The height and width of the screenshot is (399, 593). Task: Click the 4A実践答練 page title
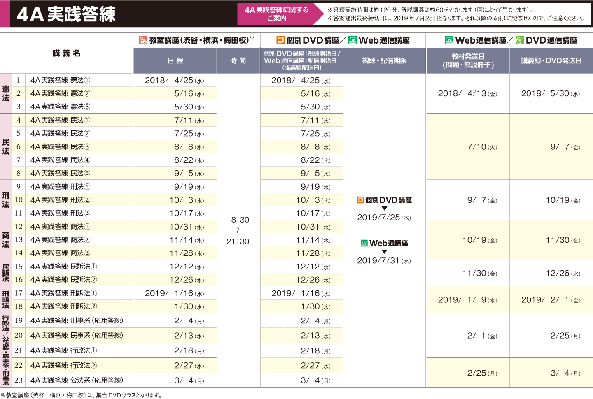pos(66,14)
